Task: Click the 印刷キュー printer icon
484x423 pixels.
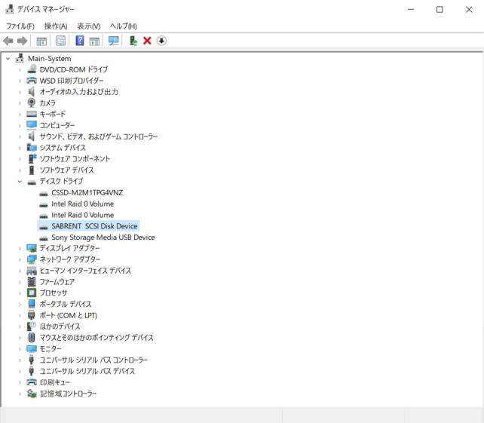Action: click(32, 382)
